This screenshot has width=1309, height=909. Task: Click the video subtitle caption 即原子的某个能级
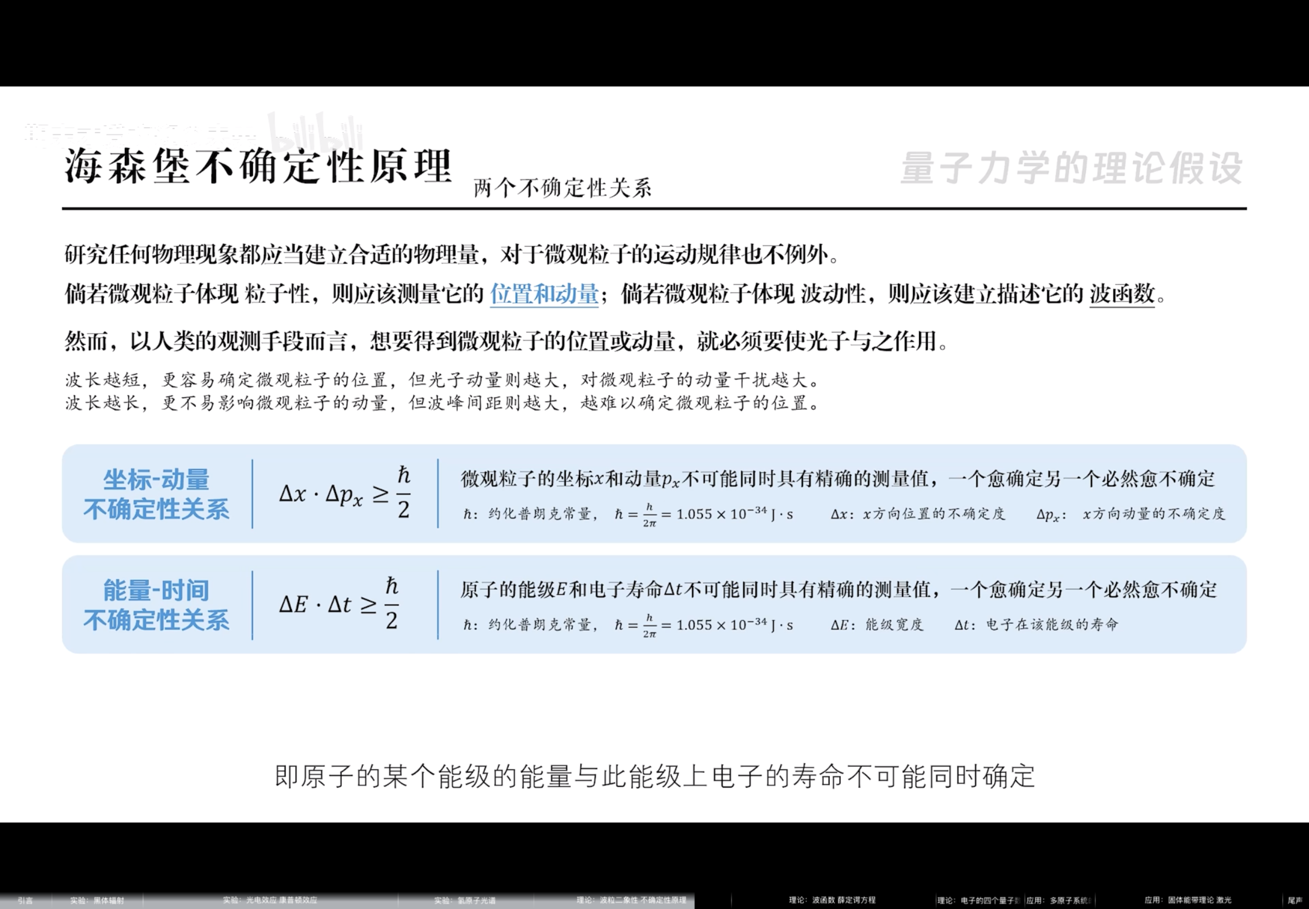point(655,776)
